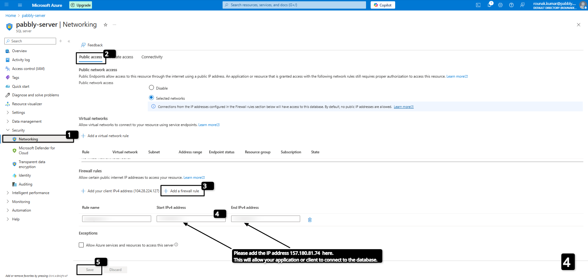This screenshot has height=278, width=588.
Task: Open the Public access tab
Action: click(x=90, y=57)
